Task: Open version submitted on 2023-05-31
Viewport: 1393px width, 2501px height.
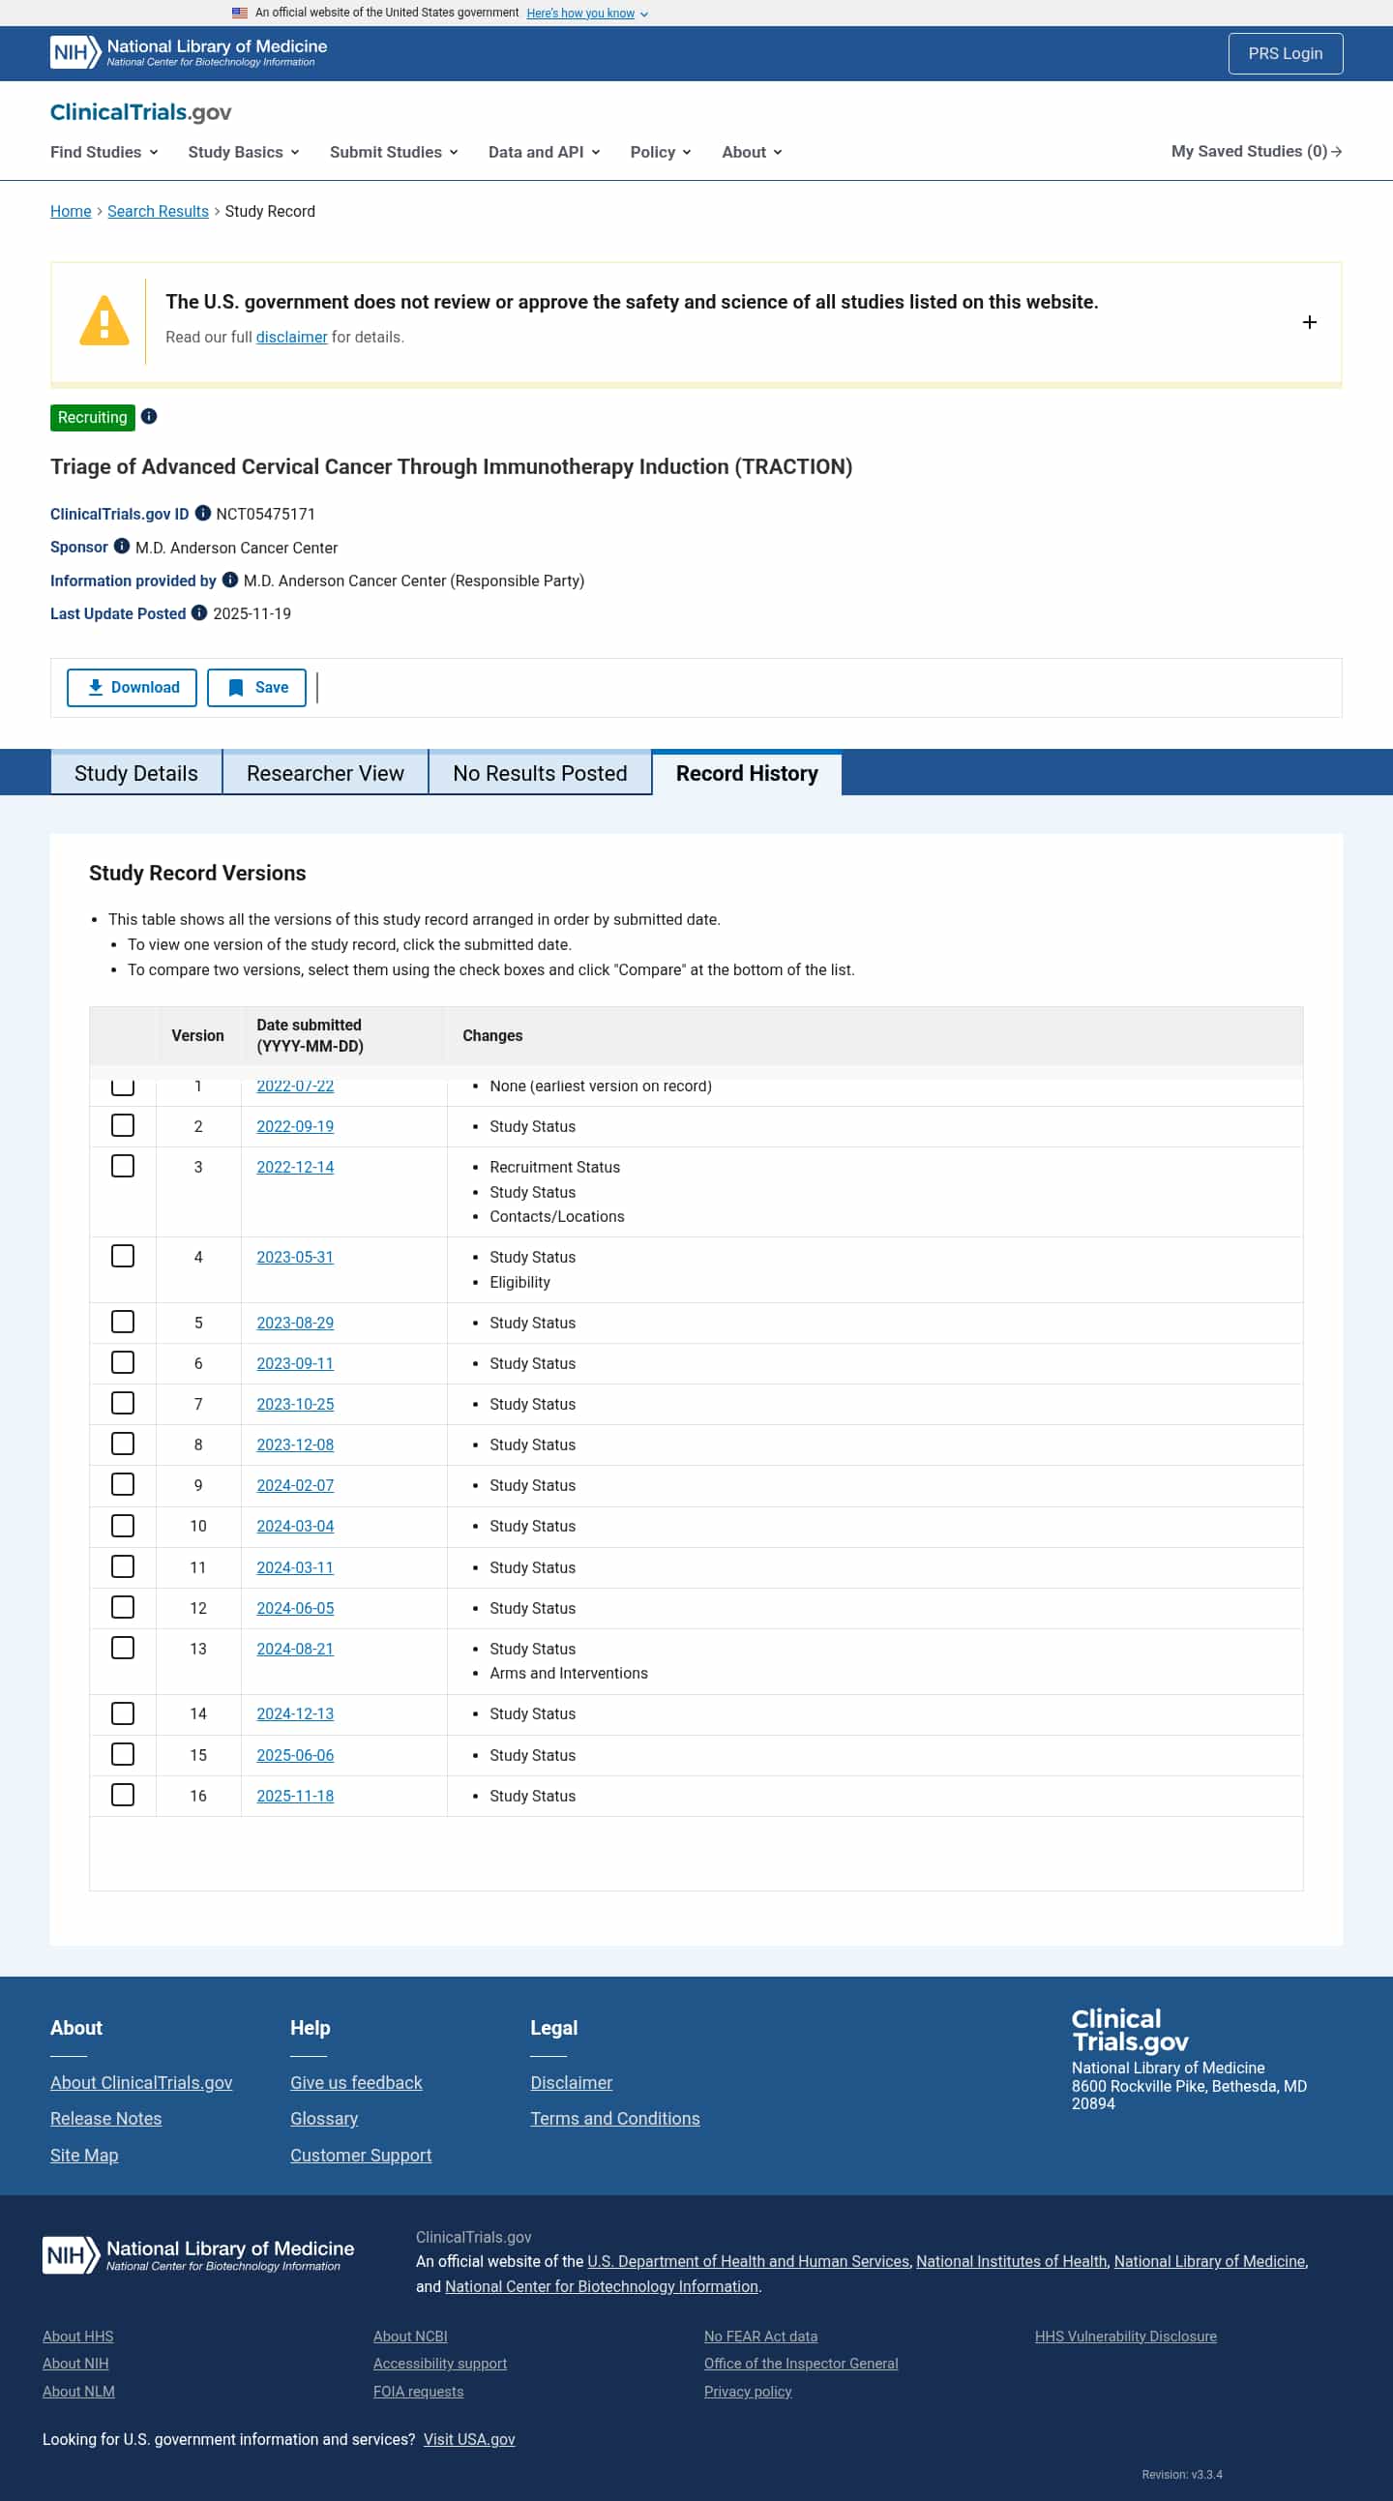Action: coord(295,1257)
